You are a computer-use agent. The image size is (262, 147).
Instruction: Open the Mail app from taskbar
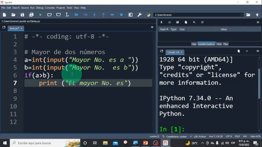click(115, 143)
